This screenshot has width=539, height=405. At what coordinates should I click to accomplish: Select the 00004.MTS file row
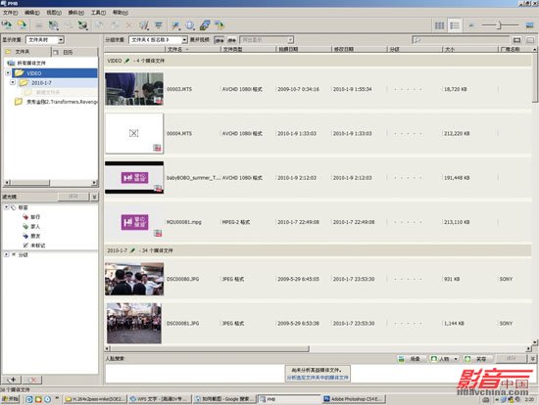tap(318, 133)
